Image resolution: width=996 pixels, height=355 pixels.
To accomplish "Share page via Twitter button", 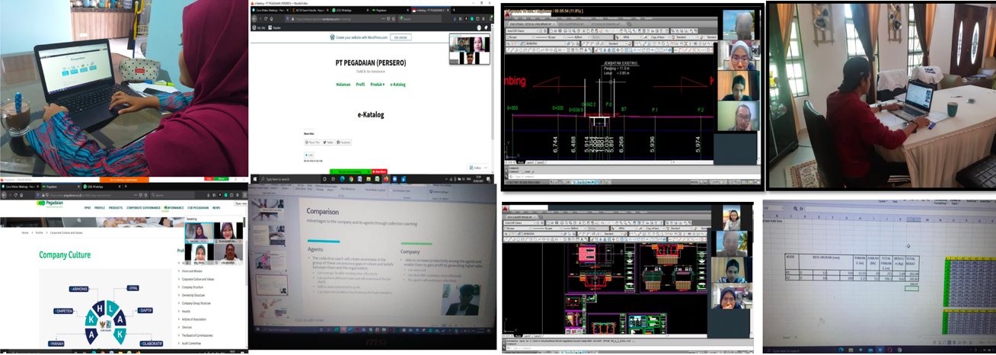I will 328,142.
